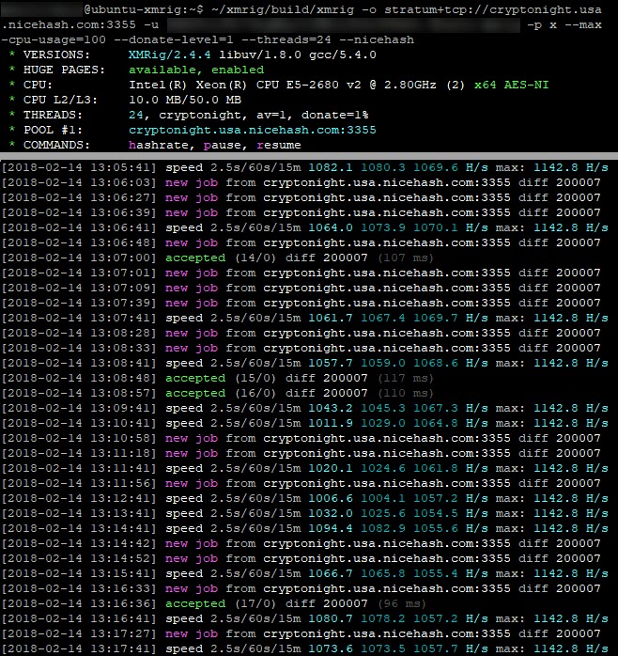Click the '--donate-level=1' argument in command

174,39
